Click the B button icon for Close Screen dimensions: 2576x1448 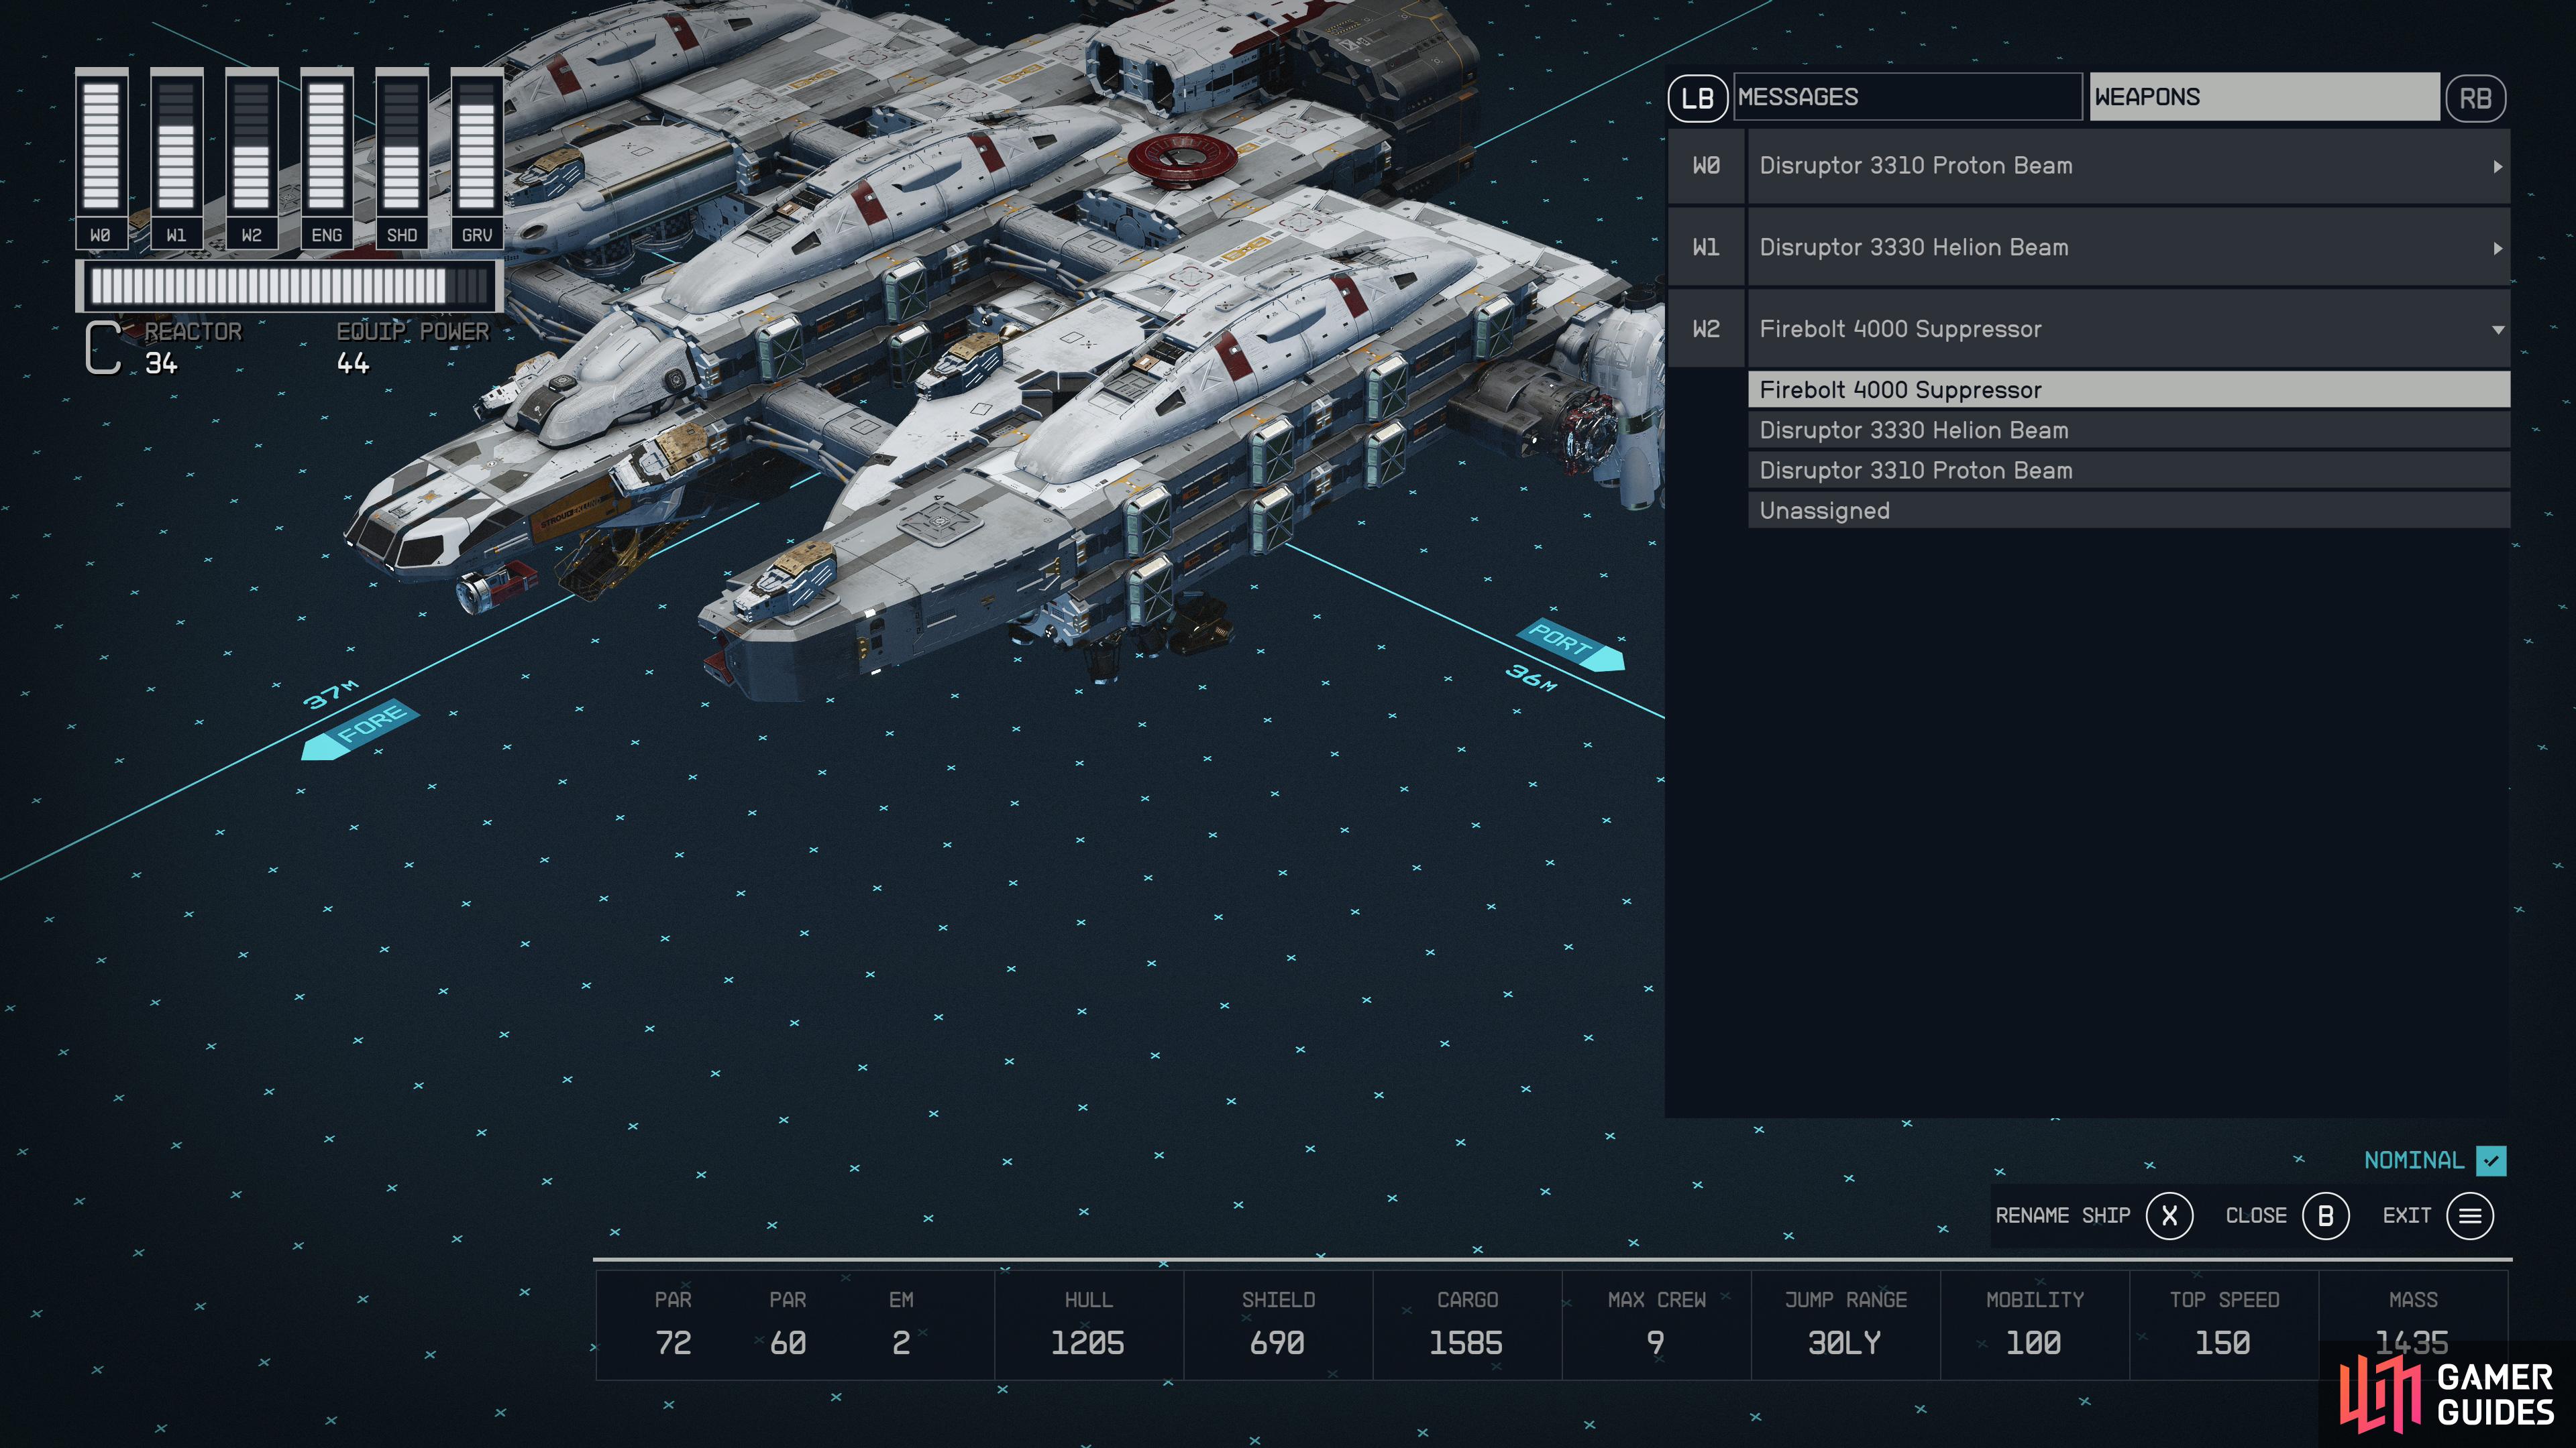pyautogui.click(x=2325, y=1215)
